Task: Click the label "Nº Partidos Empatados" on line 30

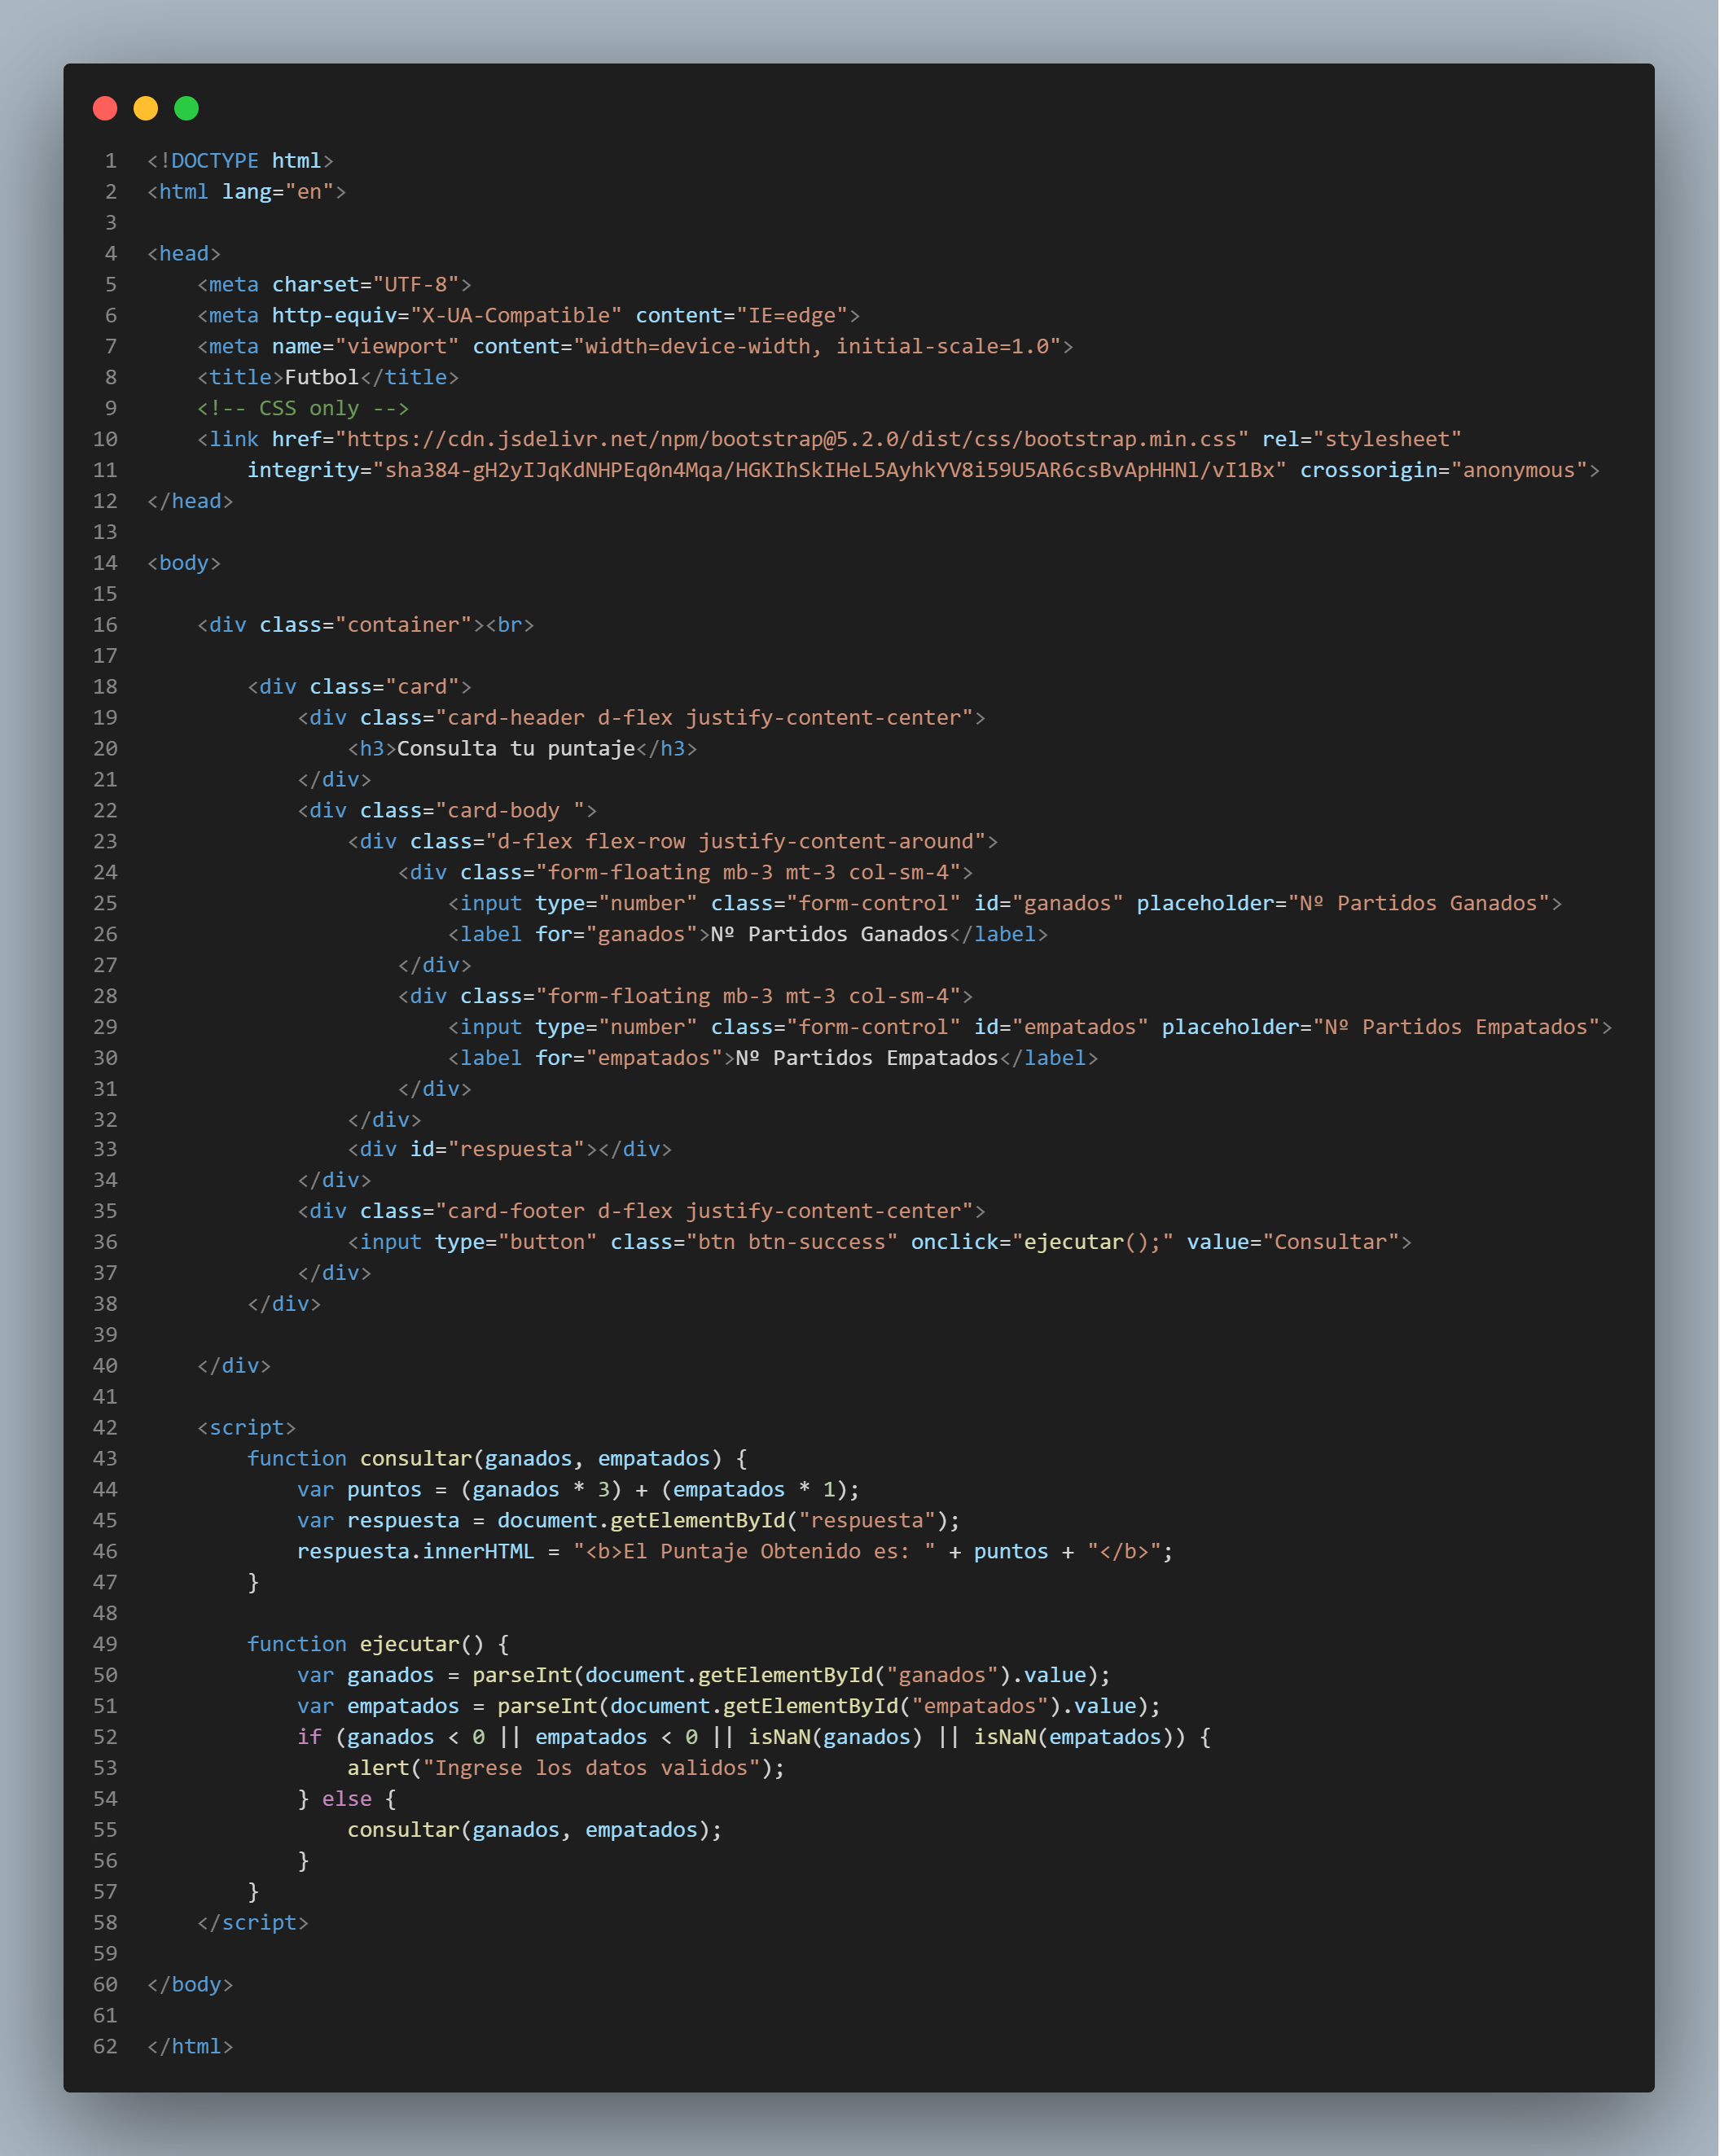Action: [x=867, y=1059]
